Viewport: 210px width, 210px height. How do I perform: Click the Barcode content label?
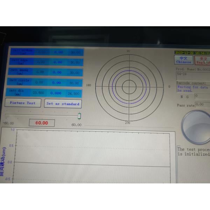point(191,83)
